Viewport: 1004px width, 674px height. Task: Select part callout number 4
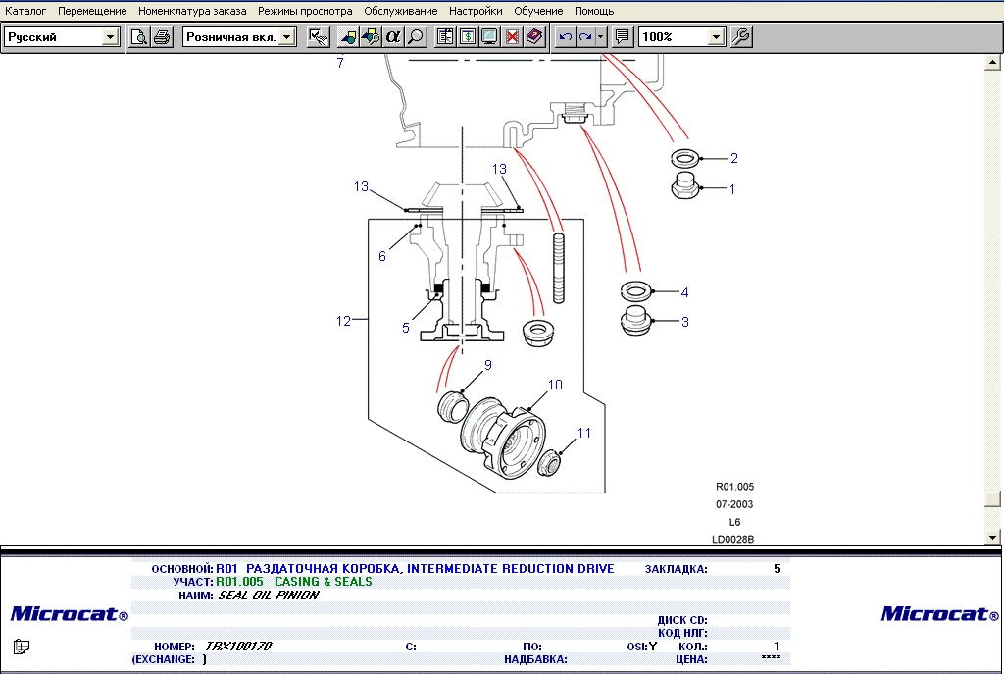684,292
